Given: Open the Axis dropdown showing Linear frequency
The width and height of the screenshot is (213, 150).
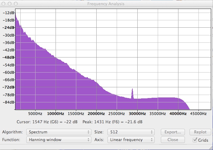Looking at the screenshot, I should click(x=131, y=140).
